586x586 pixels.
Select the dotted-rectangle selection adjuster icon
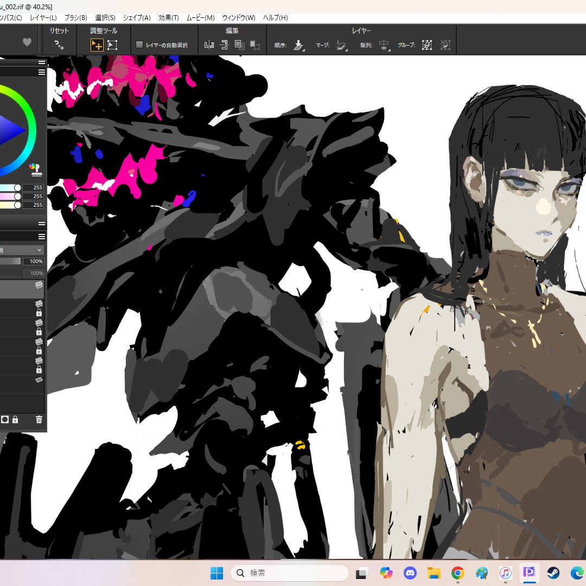pos(112,45)
